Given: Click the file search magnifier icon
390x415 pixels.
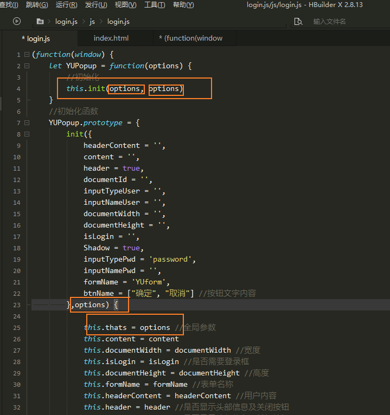Looking at the screenshot, I should point(298,22).
